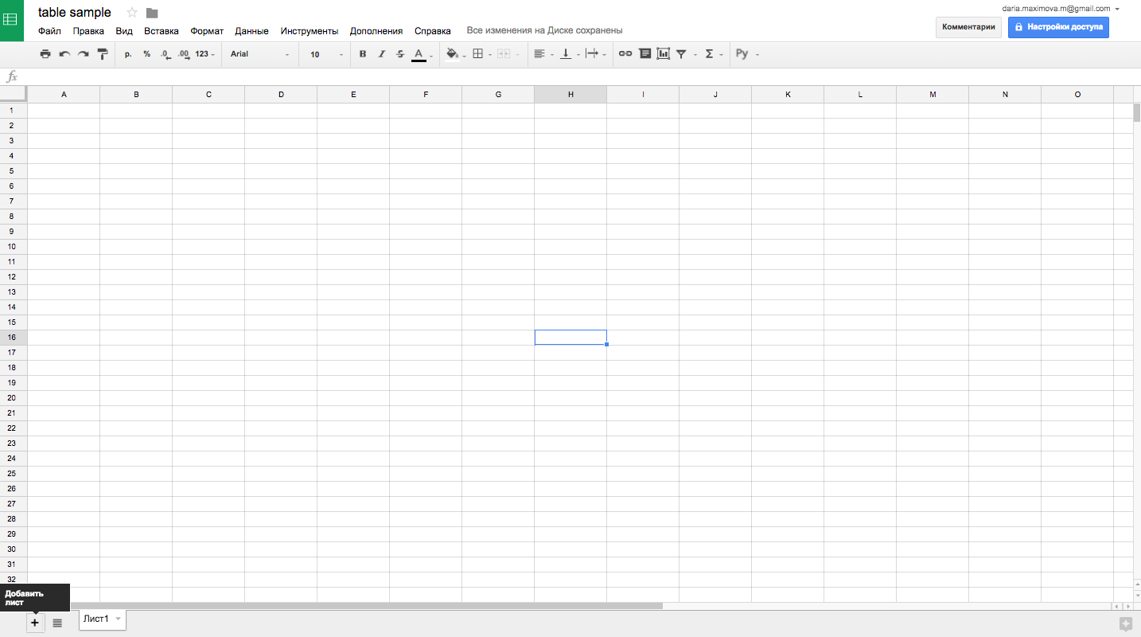Undo the last action
This screenshot has width=1141, height=637.
tap(64, 54)
